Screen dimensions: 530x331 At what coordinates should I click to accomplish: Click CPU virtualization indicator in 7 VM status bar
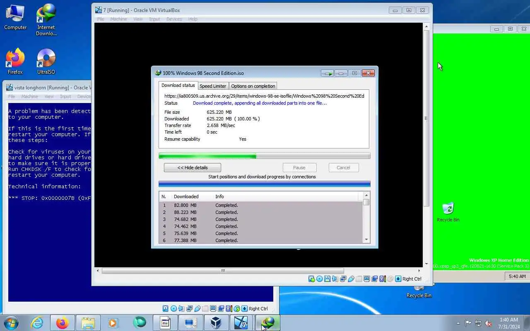tap(383, 279)
